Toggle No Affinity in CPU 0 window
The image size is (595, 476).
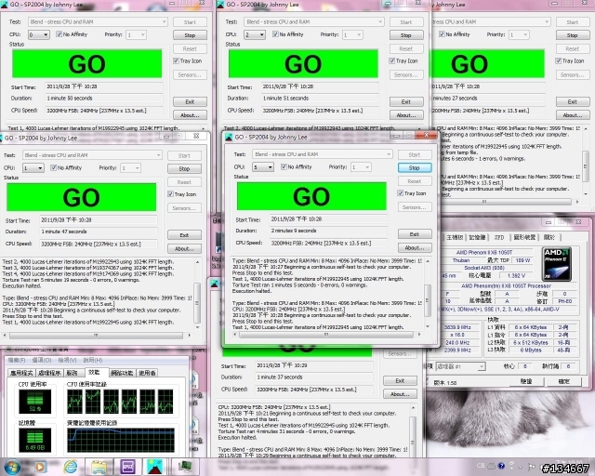point(73,34)
